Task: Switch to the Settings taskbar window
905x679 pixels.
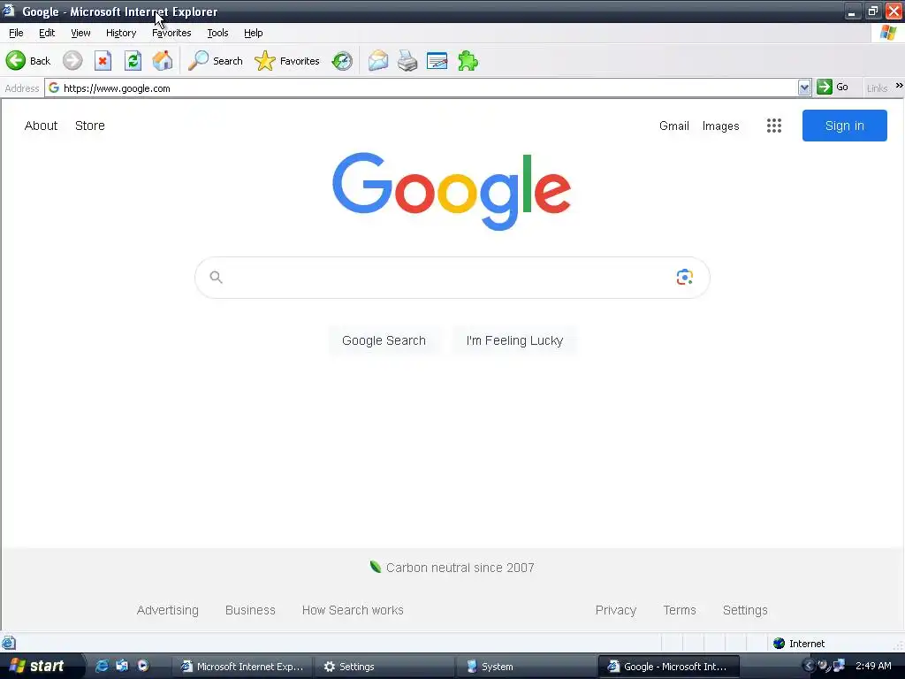Action: (x=384, y=667)
